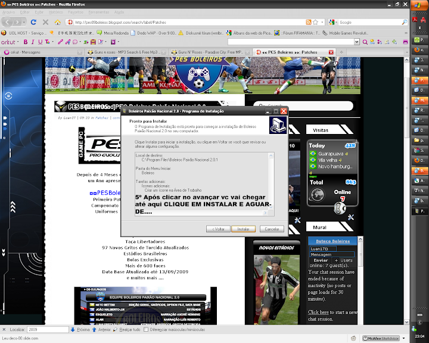The height and width of the screenshot is (343, 429).
Task: Apply bold in the Orkut toolbar
Action: tap(26, 42)
